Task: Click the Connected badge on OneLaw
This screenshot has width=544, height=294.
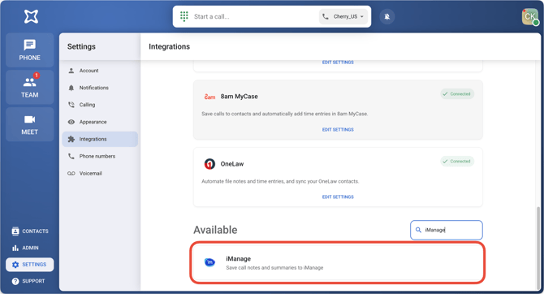Action: click(x=457, y=162)
